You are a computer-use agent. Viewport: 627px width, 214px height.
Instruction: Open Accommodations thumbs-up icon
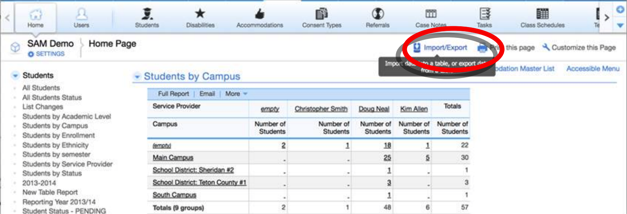click(x=260, y=14)
